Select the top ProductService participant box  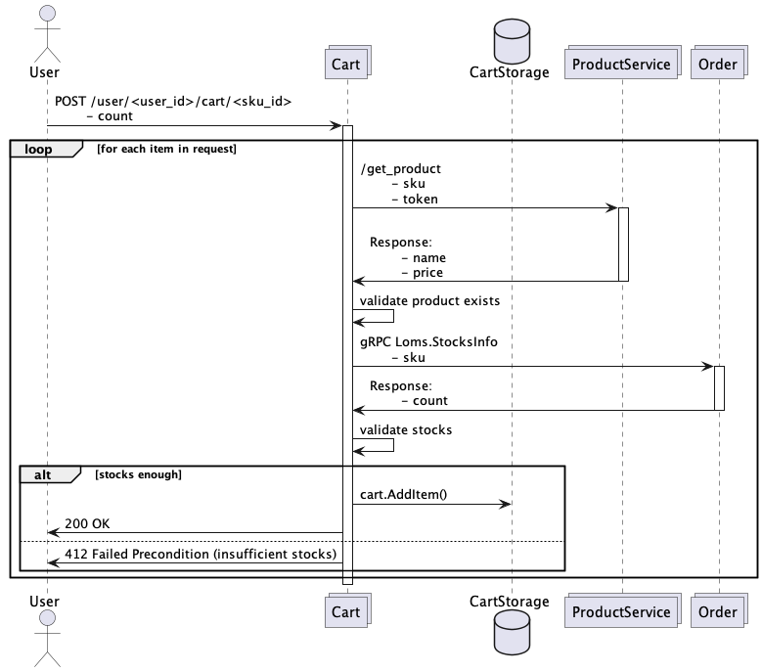coord(621,65)
